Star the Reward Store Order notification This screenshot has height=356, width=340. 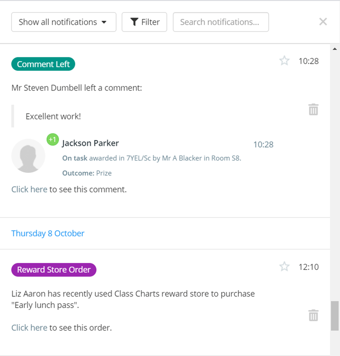tap(284, 266)
